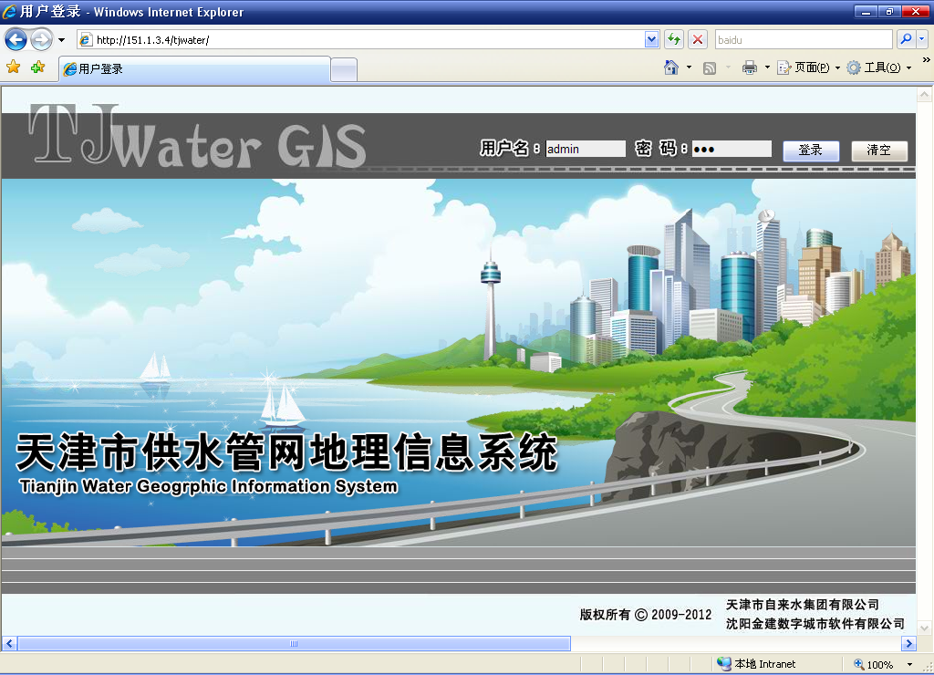Focus the 密码 password field
934x675 pixels.
tap(731, 149)
